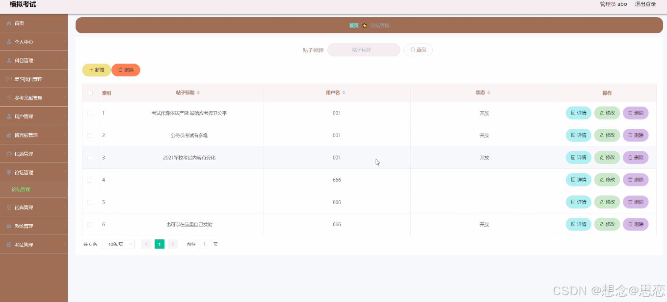View 详情 for 也可以在这里自己发帖

[579, 224]
